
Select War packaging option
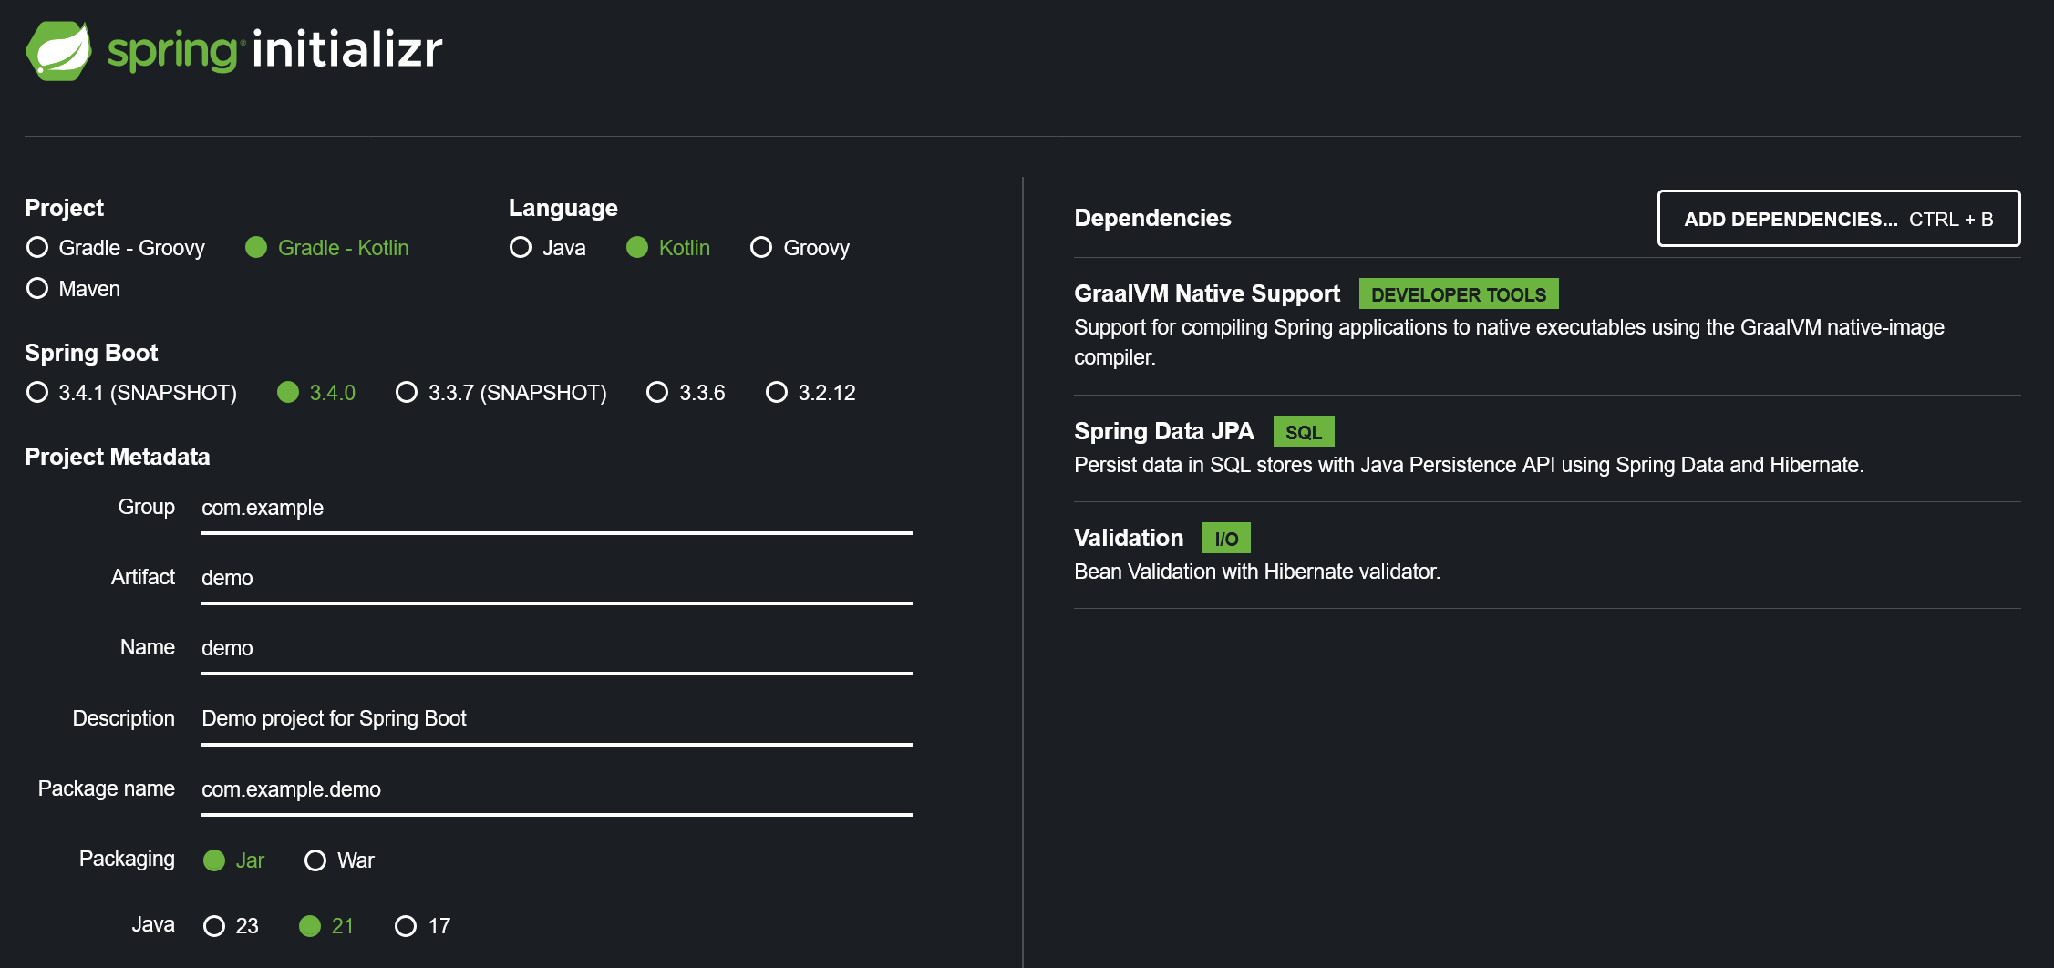[x=339, y=860]
